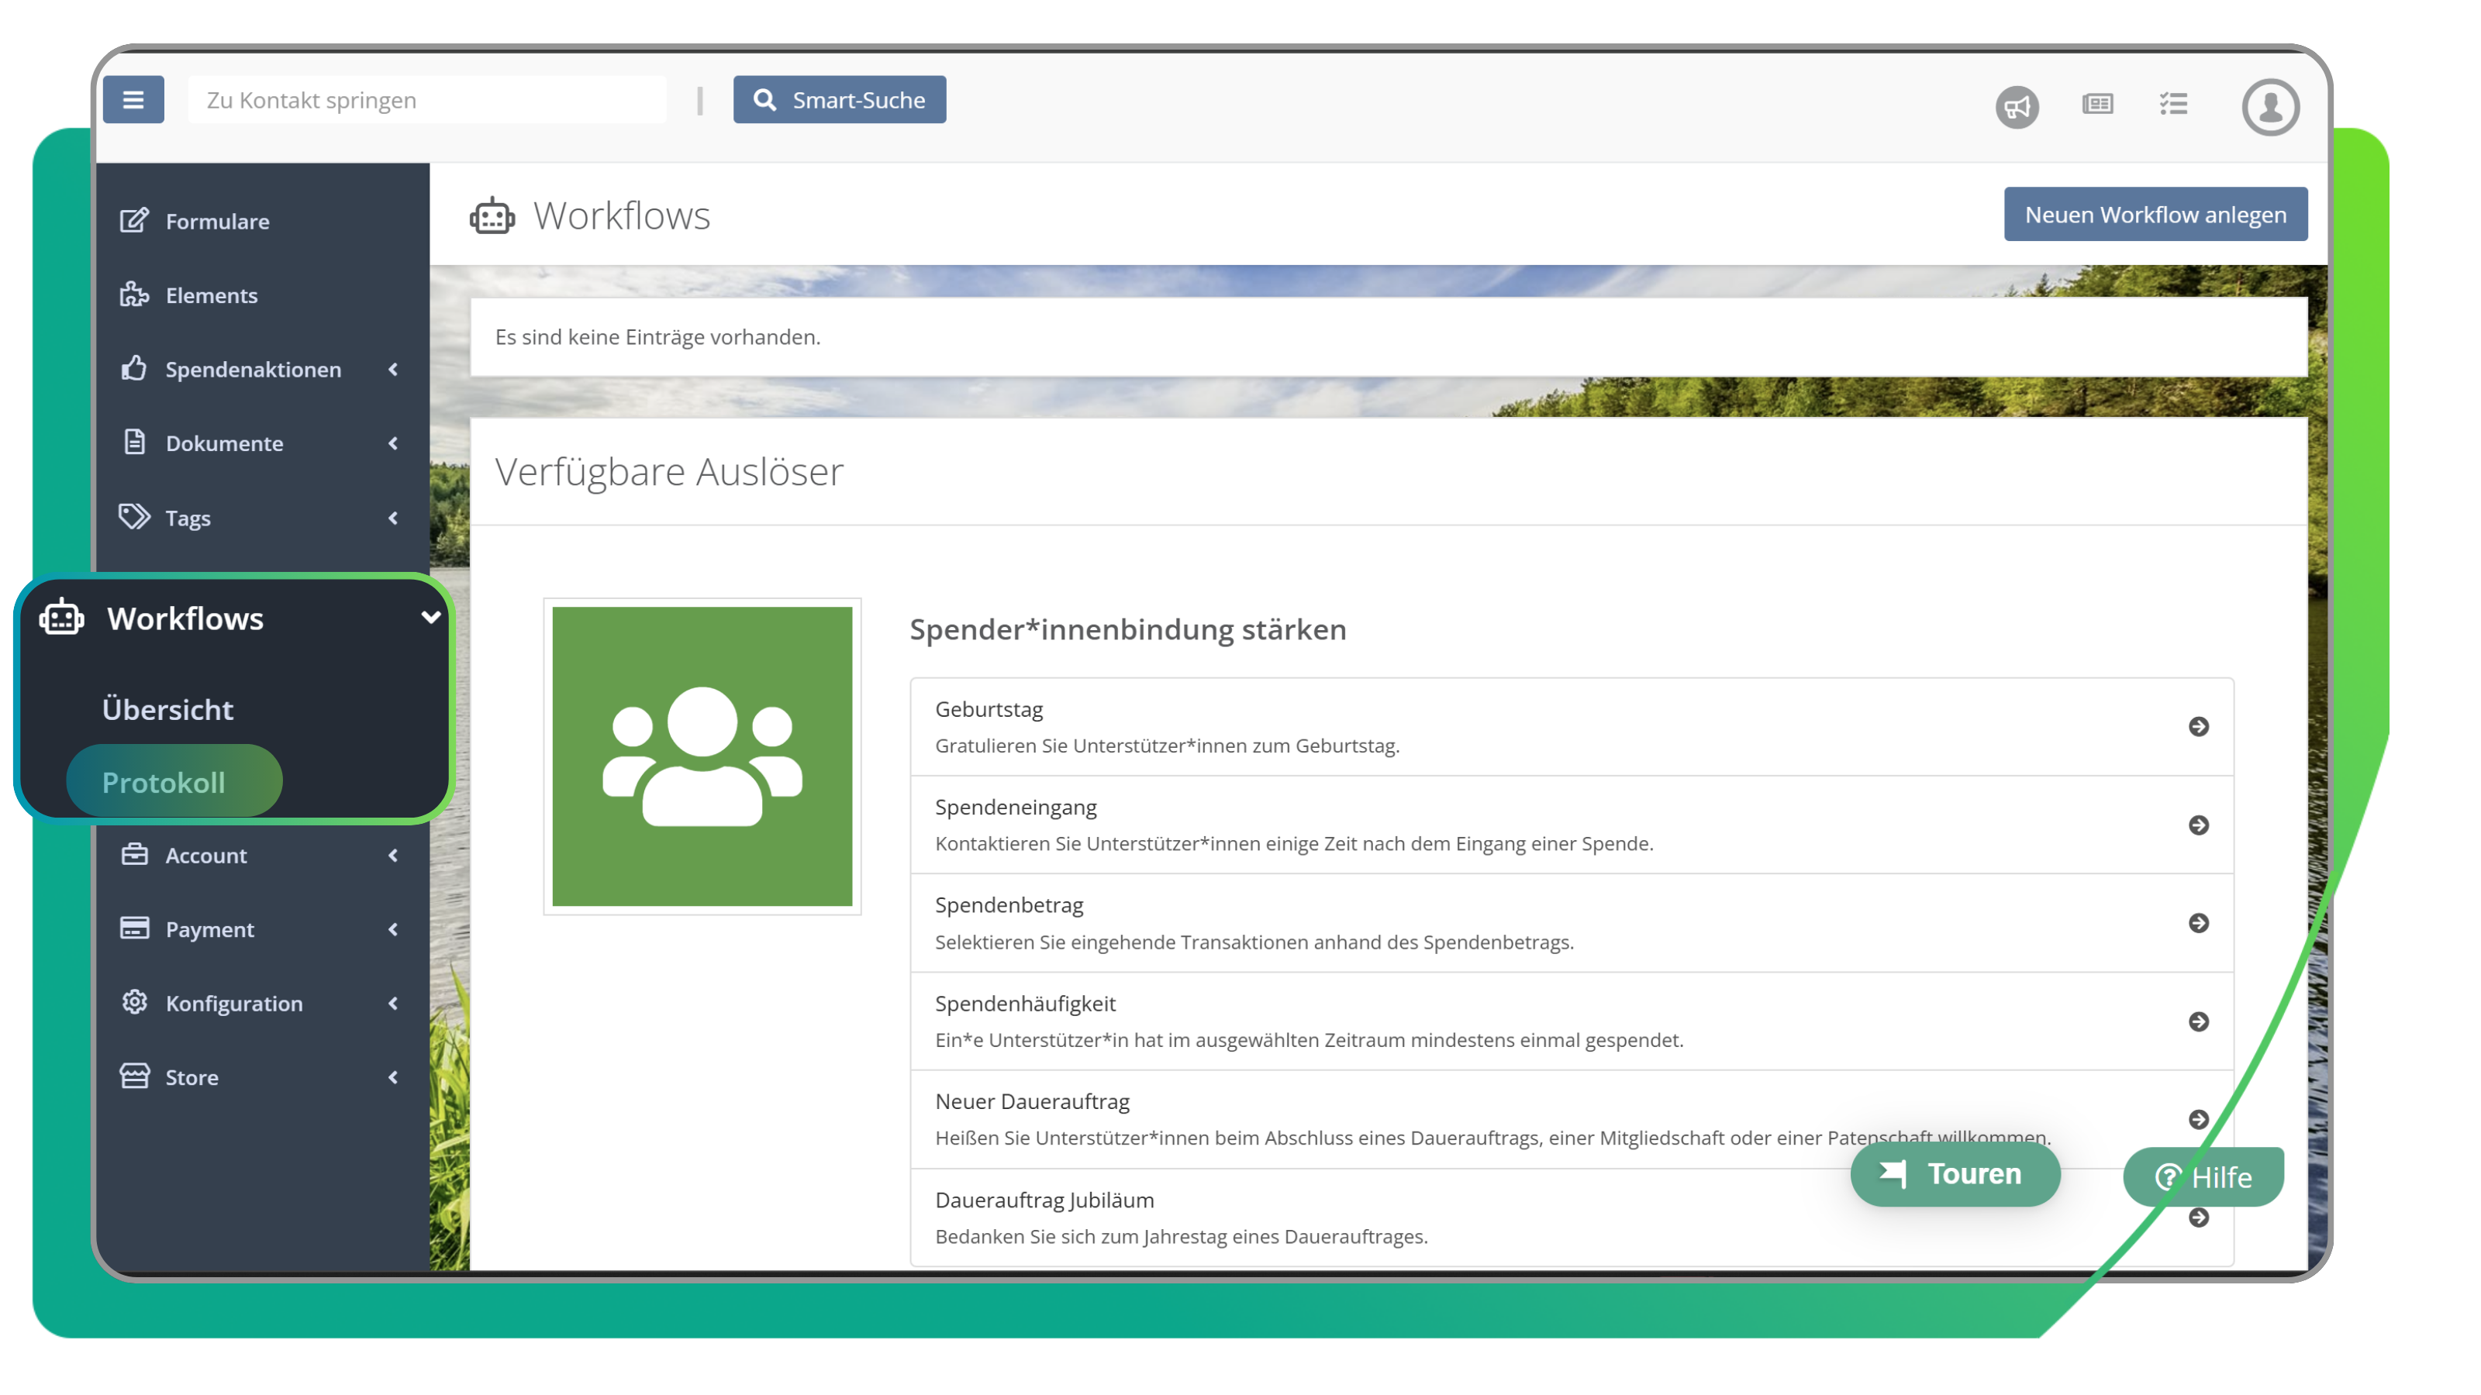Start the Smart-Suche search
2481x1395 pixels.
pos(839,99)
